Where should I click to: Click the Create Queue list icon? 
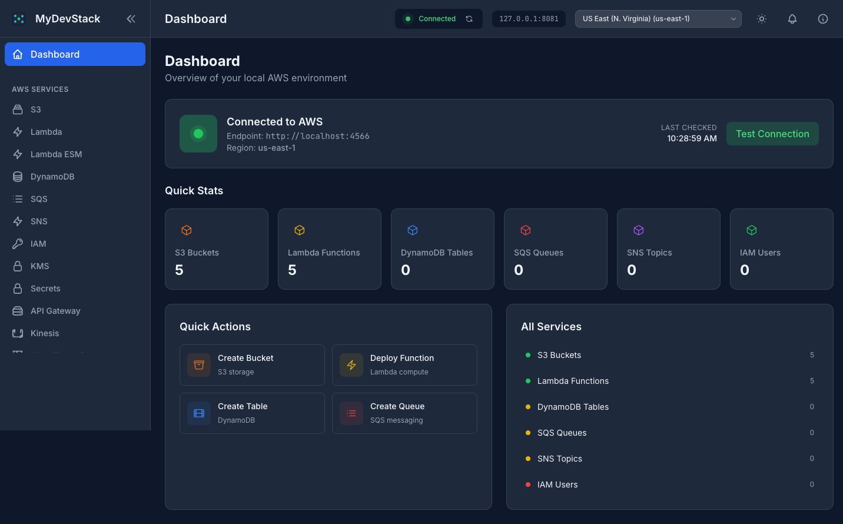tap(351, 413)
